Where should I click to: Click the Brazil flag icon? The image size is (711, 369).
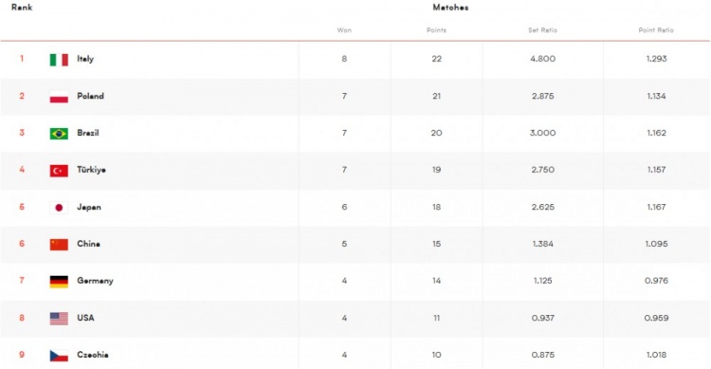tap(59, 134)
